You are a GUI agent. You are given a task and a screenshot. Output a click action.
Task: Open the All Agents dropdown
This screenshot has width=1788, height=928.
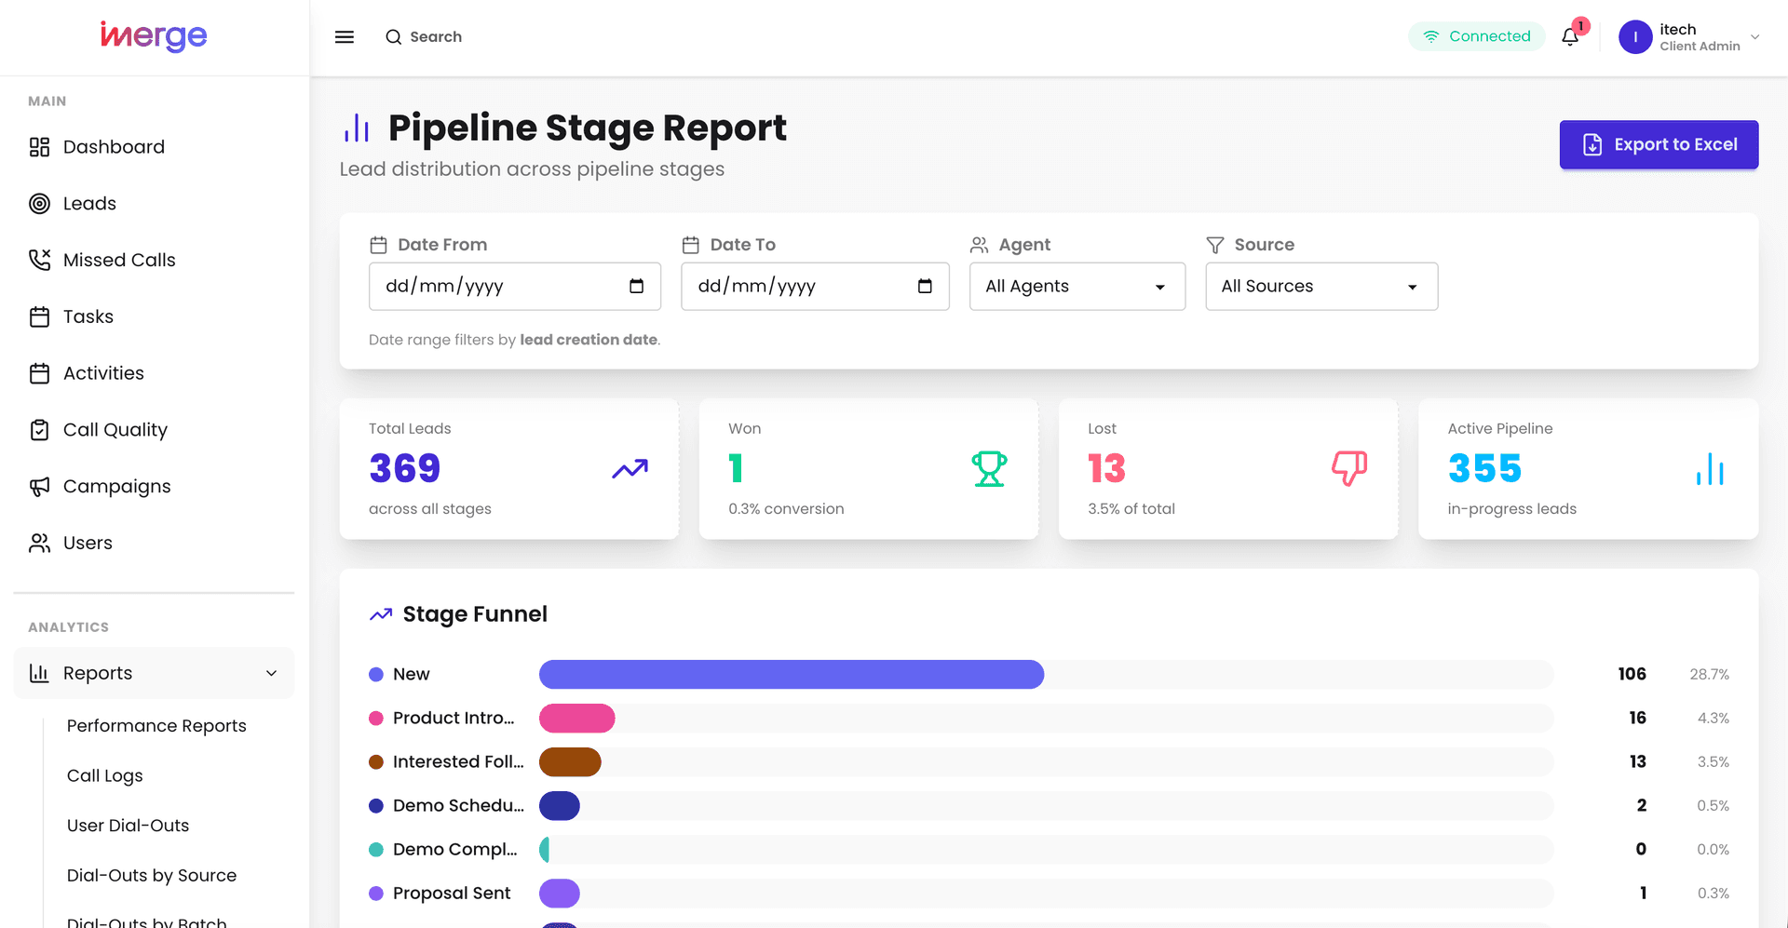tap(1077, 287)
